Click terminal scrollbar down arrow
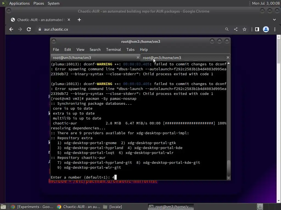The height and width of the screenshot is (210, 281). coord(229,178)
